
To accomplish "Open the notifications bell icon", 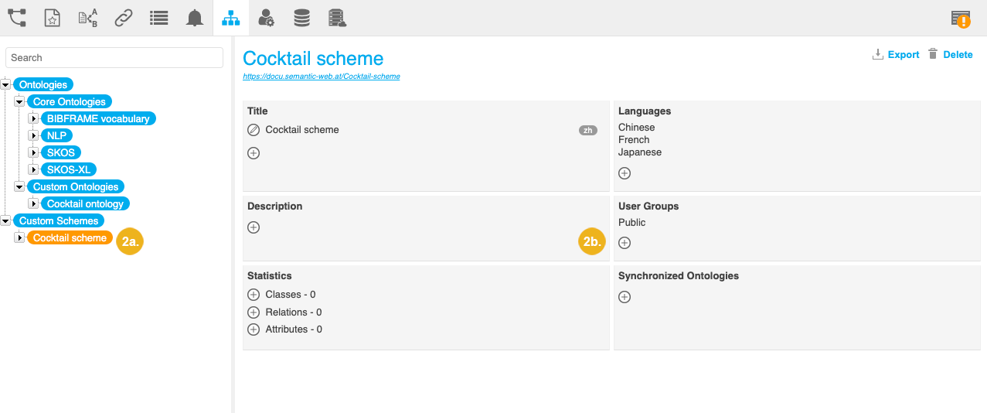I will pos(195,18).
